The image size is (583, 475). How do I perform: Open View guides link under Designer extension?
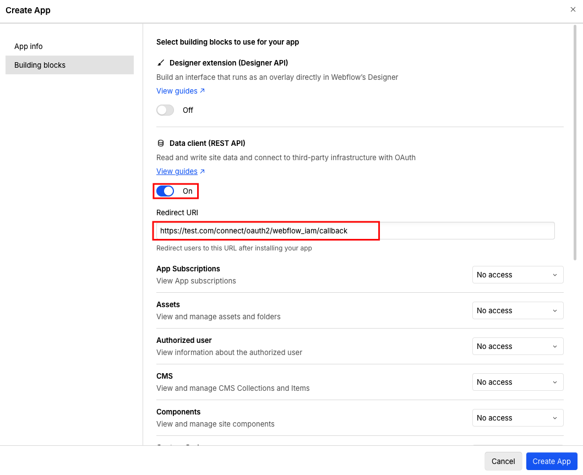[177, 91]
